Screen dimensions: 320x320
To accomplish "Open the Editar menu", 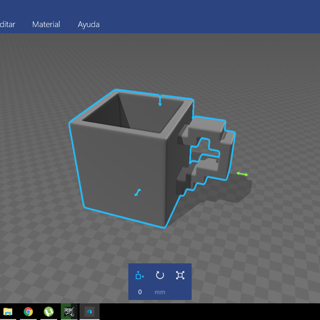I will [7, 24].
